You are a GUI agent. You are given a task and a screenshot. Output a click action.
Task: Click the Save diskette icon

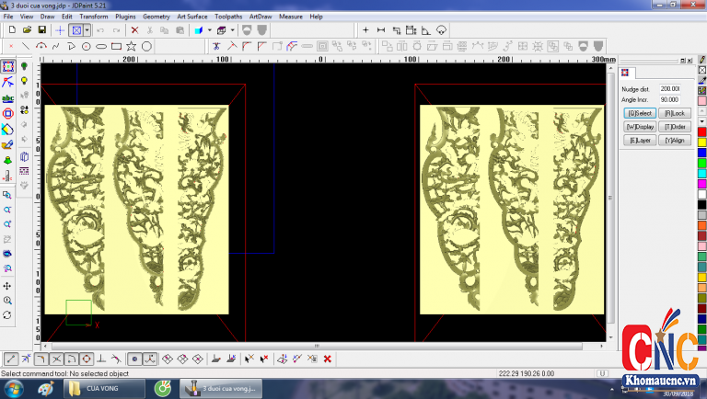tap(42, 30)
